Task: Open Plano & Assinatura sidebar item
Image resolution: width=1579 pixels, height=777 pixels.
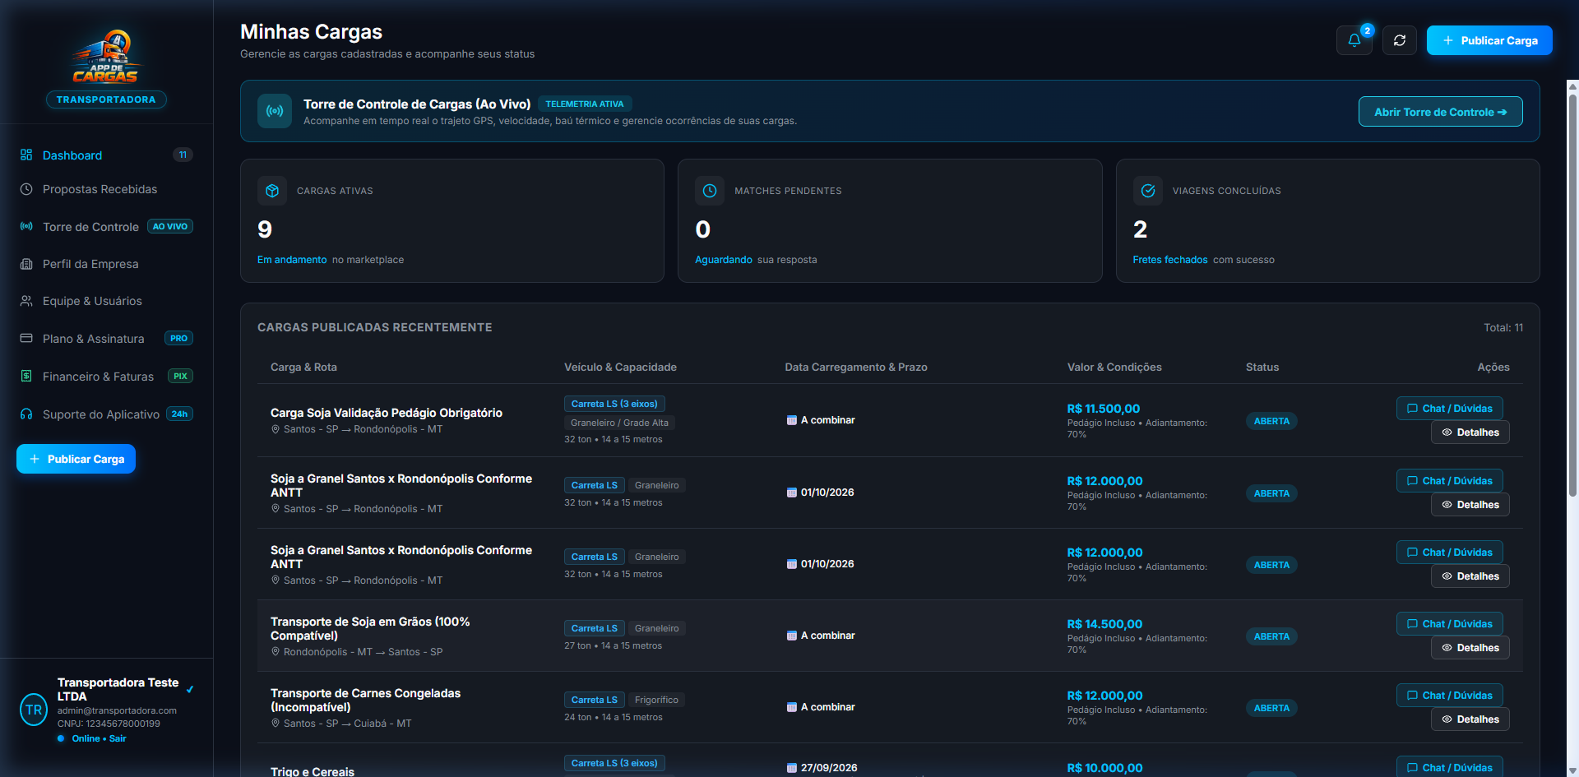Action: pos(106,339)
